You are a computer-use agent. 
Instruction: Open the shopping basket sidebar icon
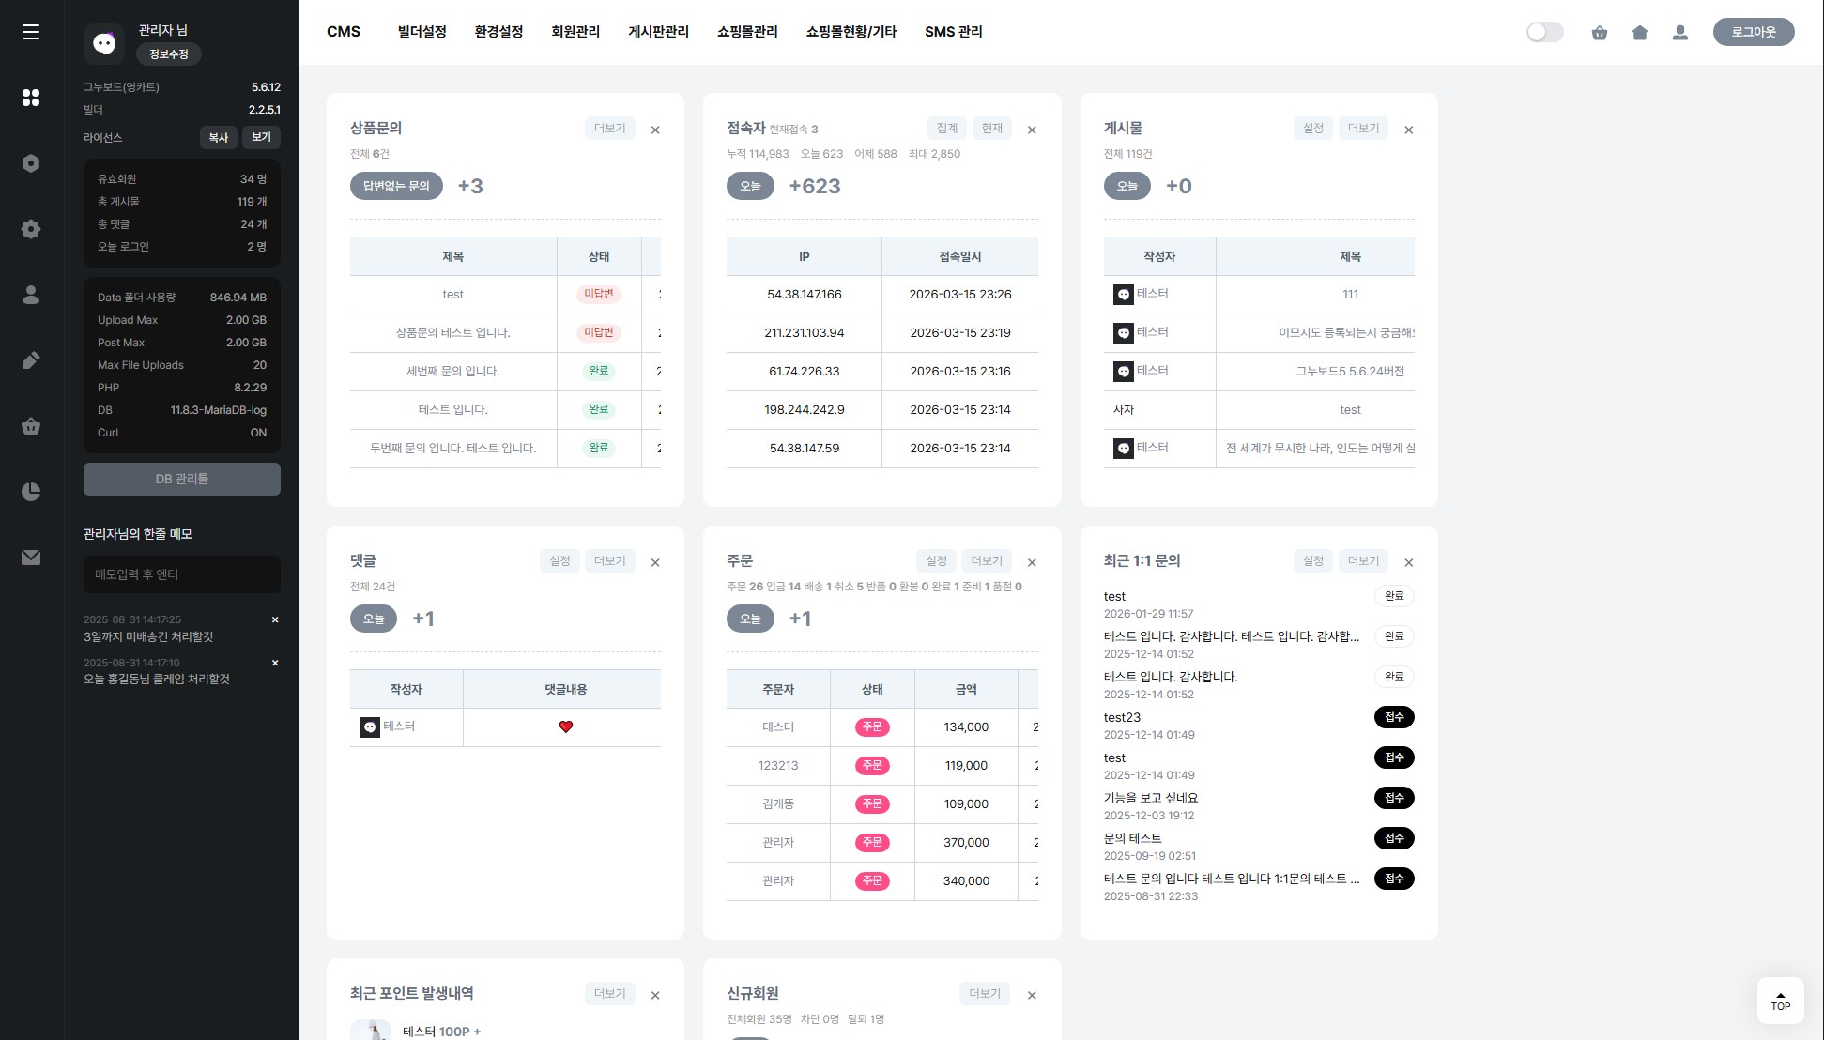click(31, 426)
